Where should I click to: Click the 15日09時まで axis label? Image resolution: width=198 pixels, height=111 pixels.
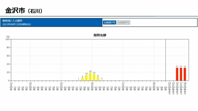[x=173, y=88]
